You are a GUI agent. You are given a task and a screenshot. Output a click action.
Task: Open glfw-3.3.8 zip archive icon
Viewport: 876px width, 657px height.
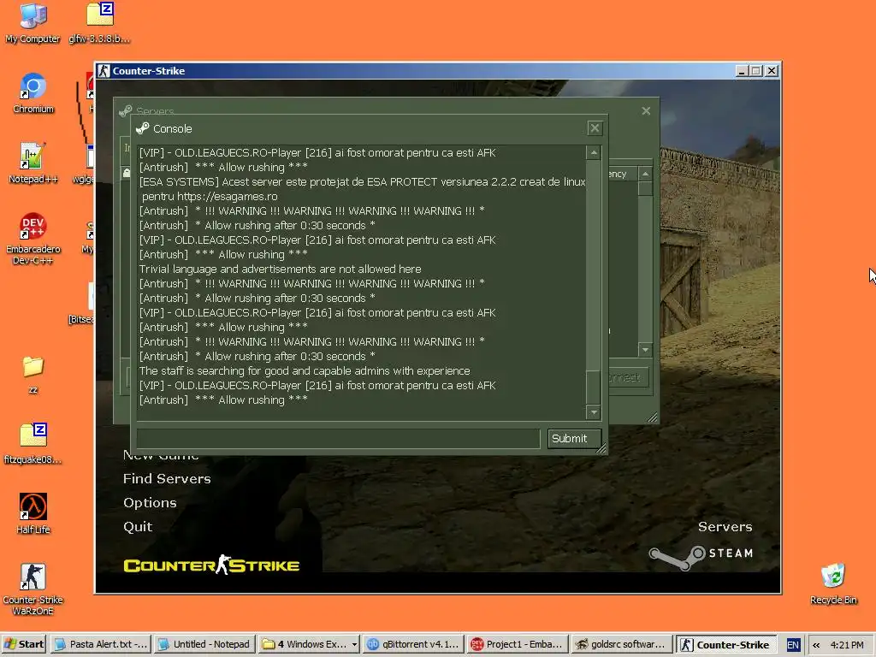(99, 23)
